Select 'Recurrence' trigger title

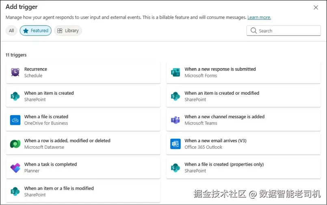(36, 69)
